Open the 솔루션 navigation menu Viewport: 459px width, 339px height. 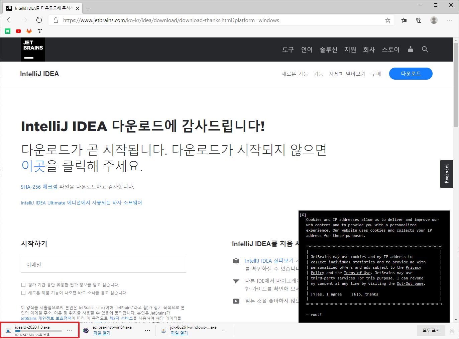[x=329, y=50]
